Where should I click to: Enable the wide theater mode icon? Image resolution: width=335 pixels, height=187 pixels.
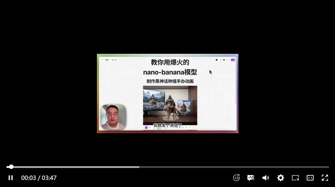(310, 178)
